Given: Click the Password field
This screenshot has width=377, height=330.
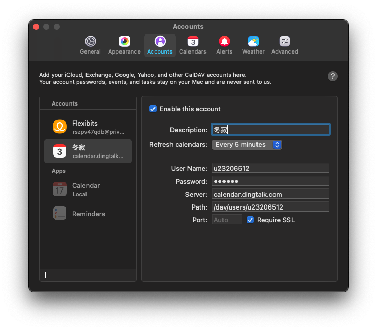Looking at the screenshot, I should coord(270,181).
